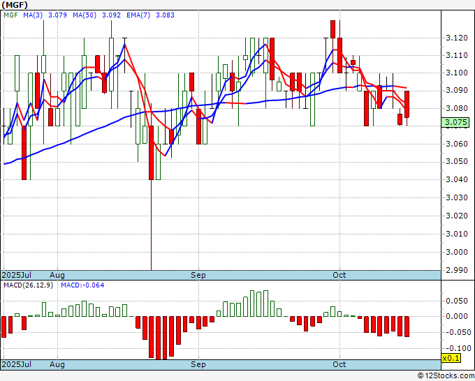
Task: Click the 3.100 price axis label
Action: 457,73
